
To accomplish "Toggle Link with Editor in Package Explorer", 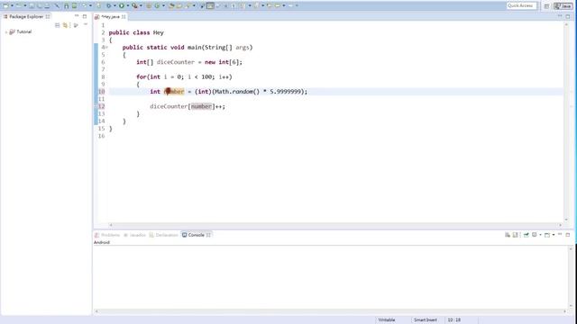I will (x=66, y=25).
